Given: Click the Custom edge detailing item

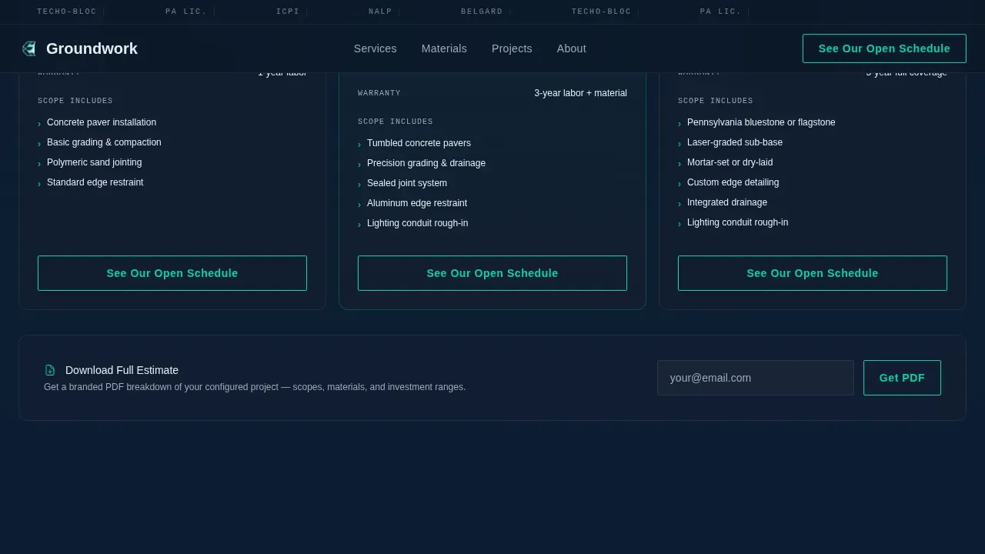Looking at the screenshot, I should (x=733, y=182).
